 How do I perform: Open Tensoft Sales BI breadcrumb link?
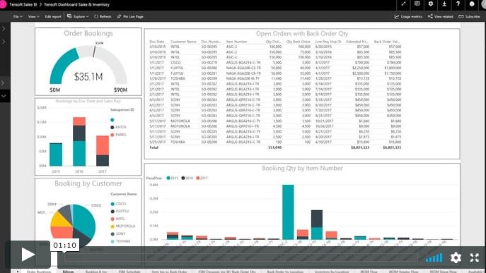[23, 5]
